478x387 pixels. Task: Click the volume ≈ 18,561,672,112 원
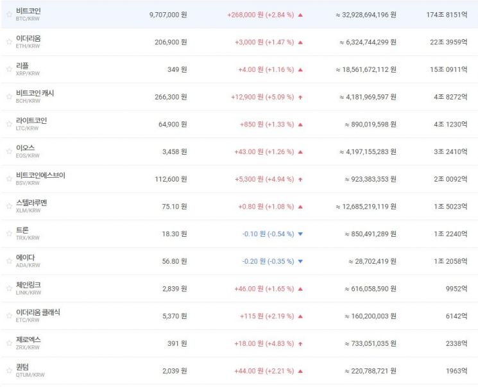click(x=366, y=69)
